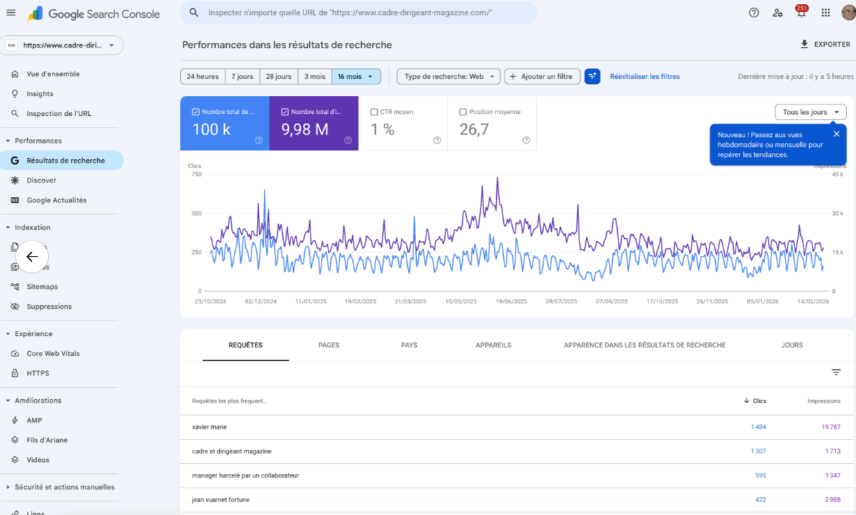Image resolution: width=856 pixels, height=515 pixels.
Task: Click the Insights lightbulb icon
Action: tap(15, 94)
